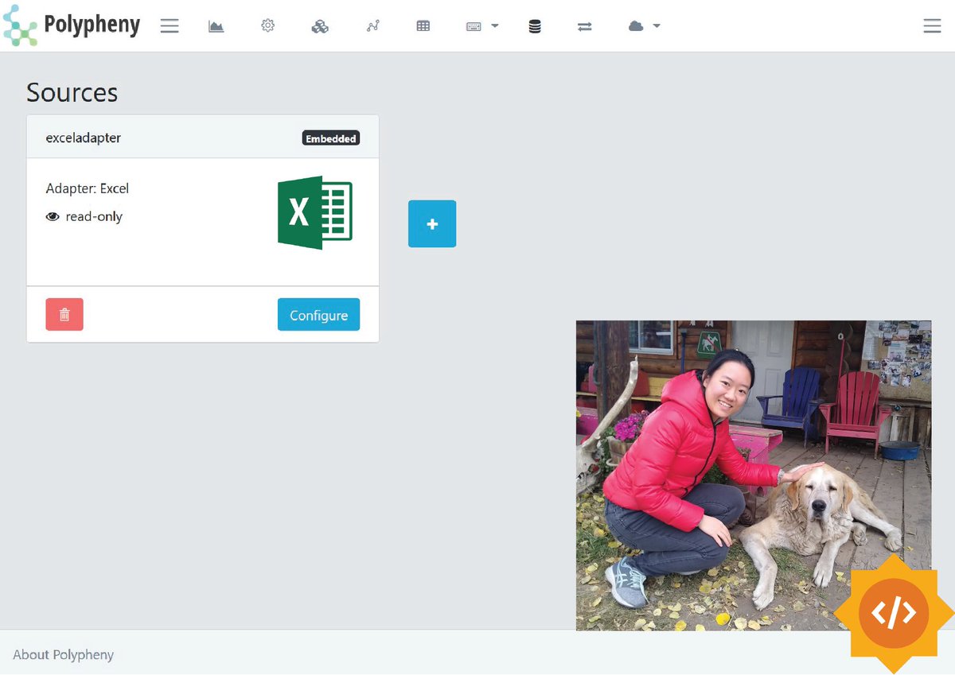Screen dimensions: 955x675
Task: Open the monitoring chart icon
Action: click(x=216, y=26)
